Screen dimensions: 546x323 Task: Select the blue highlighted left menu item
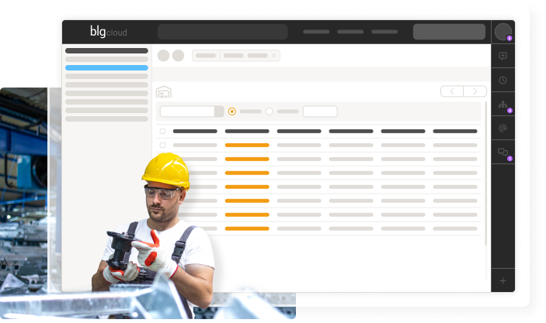coord(106,67)
